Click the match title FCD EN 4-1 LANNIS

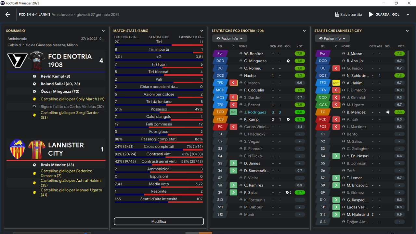click(x=34, y=15)
